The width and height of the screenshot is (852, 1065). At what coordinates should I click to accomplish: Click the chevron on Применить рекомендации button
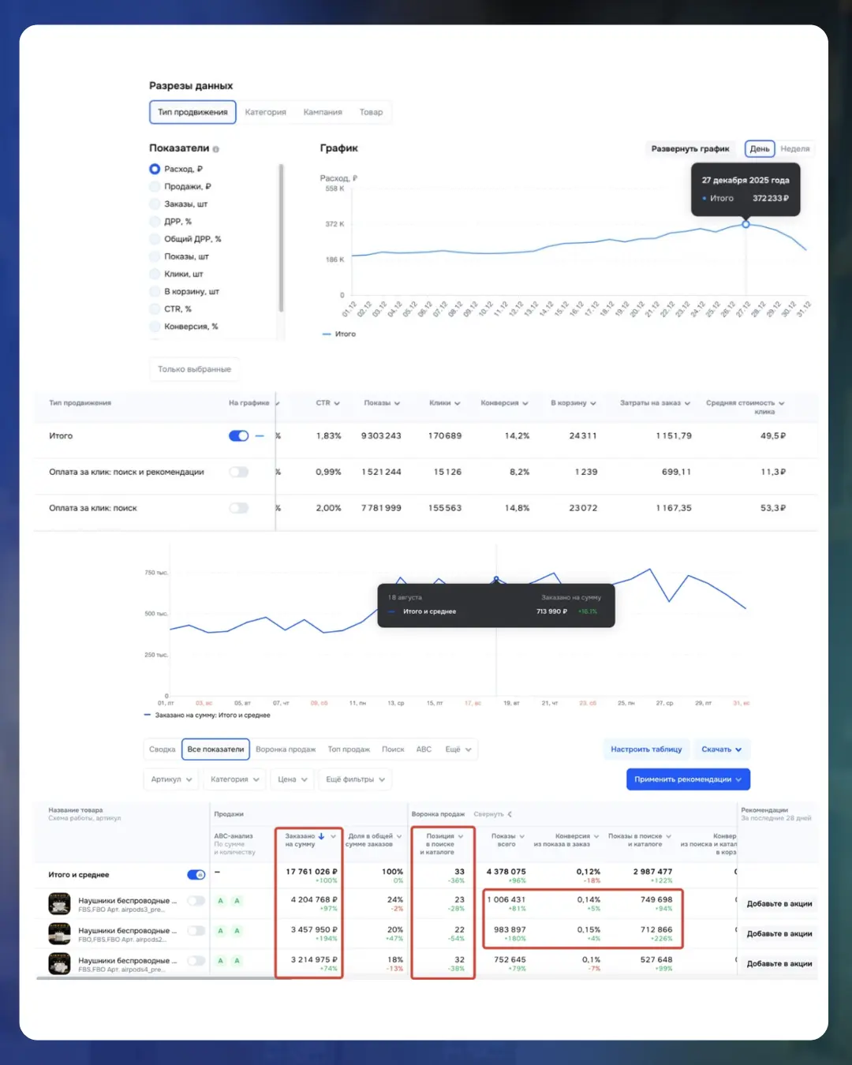pyautogui.click(x=739, y=779)
